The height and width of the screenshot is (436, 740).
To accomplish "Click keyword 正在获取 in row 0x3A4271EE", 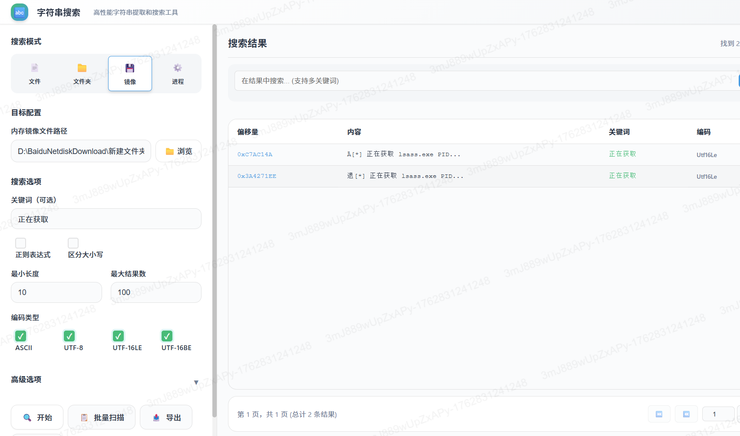I will tap(622, 176).
